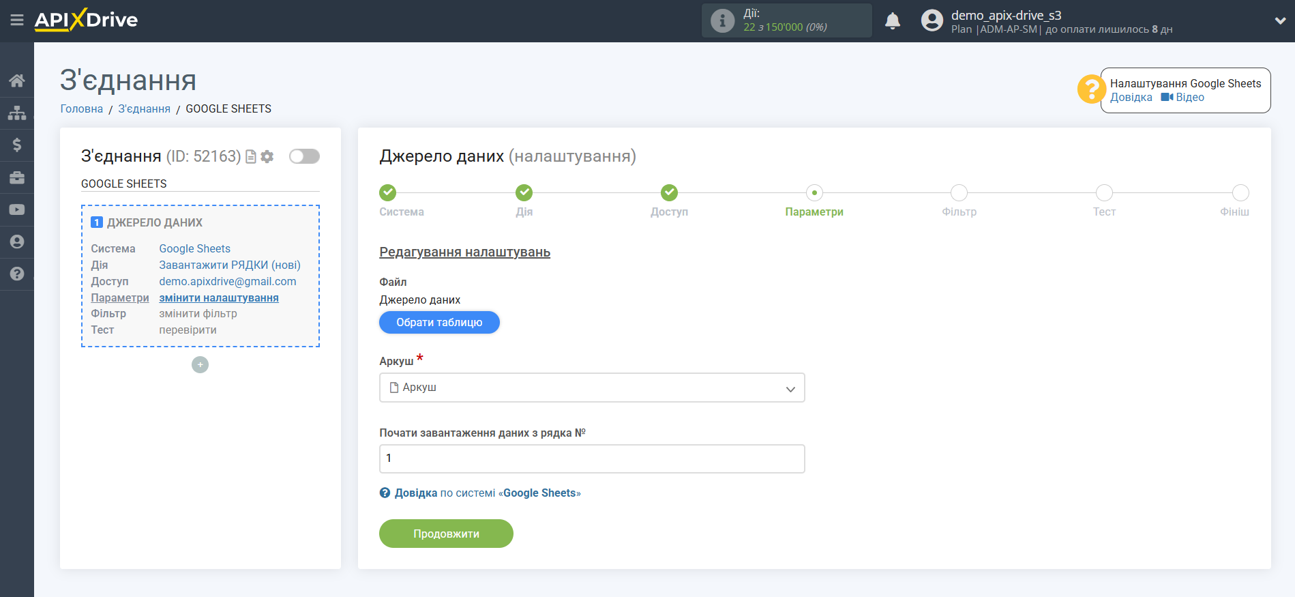Image resolution: width=1295 pixels, height=597 pixels.
Task: Click the copy document icon beside connection ID
Action: (x=251, y=157)
